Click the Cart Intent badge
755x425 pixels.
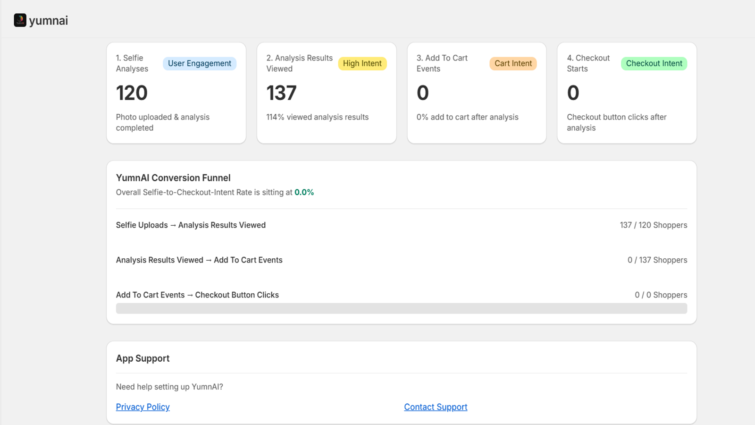coord(513,63)
